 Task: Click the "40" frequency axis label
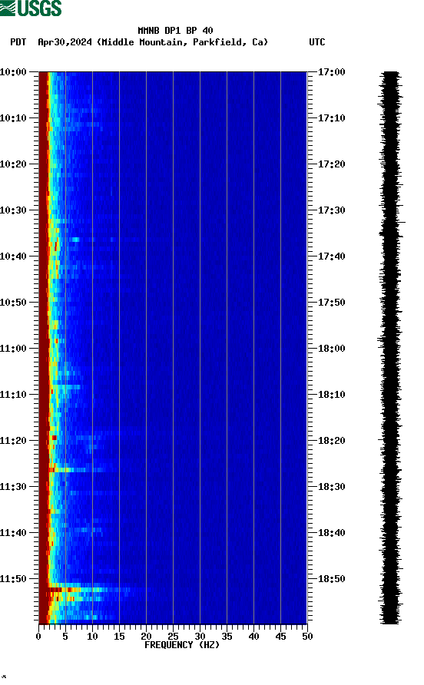coord(254,637)
